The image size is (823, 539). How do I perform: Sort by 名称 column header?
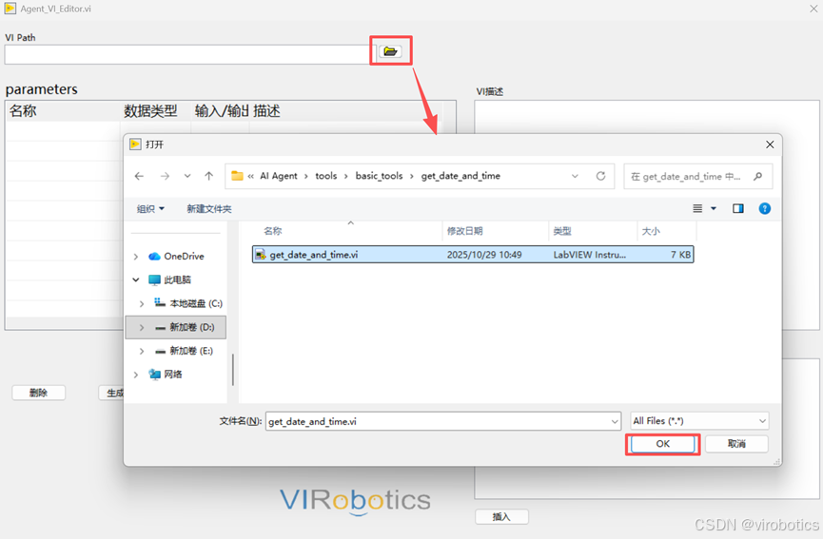pyautogui.click(x=273, y=231)
